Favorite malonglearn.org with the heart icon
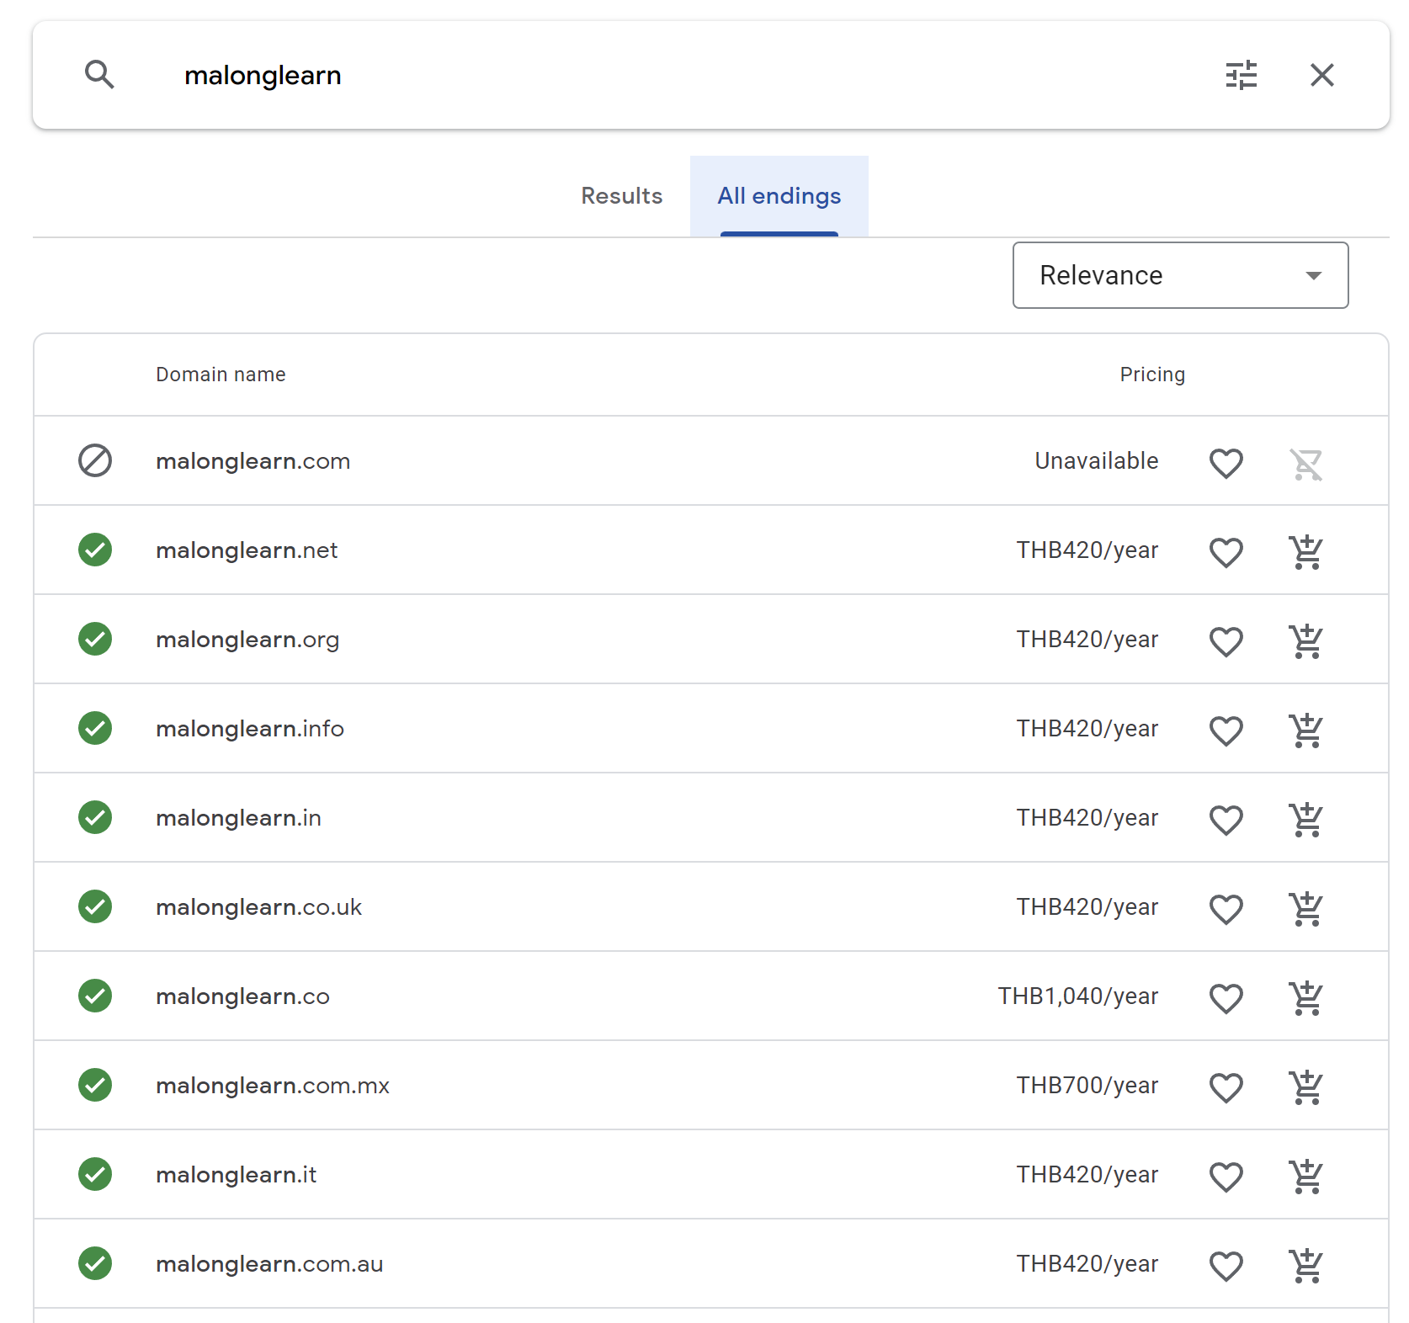 pyautogui.click(x=1226, y=641)
